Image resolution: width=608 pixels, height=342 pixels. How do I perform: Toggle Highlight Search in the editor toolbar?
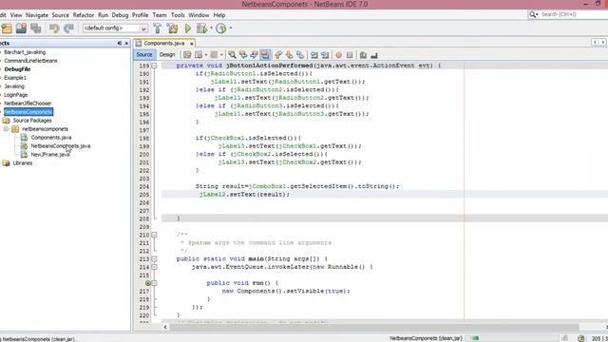[265, 55]
